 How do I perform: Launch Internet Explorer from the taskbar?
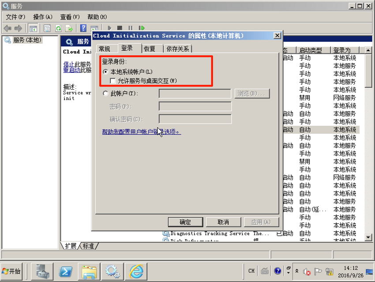[x=136, y=271]
